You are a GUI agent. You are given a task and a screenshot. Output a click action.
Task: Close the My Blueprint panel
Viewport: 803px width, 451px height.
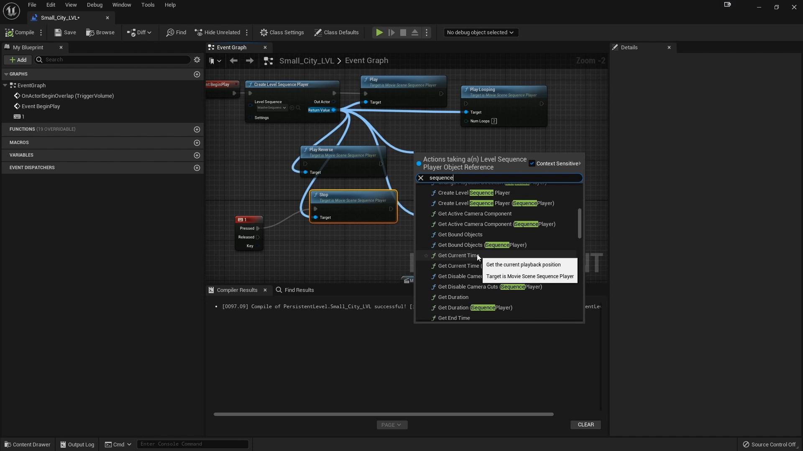click(x=61, y=48)
